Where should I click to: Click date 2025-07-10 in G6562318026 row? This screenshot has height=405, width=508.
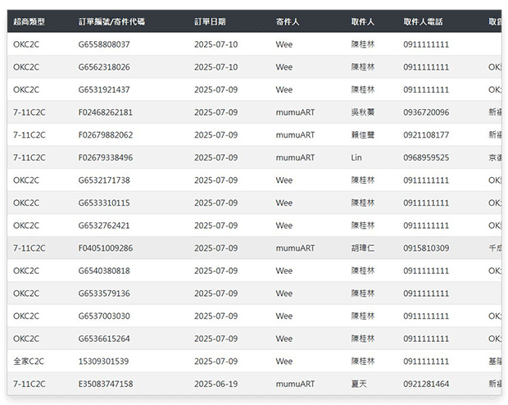[216, 67]
